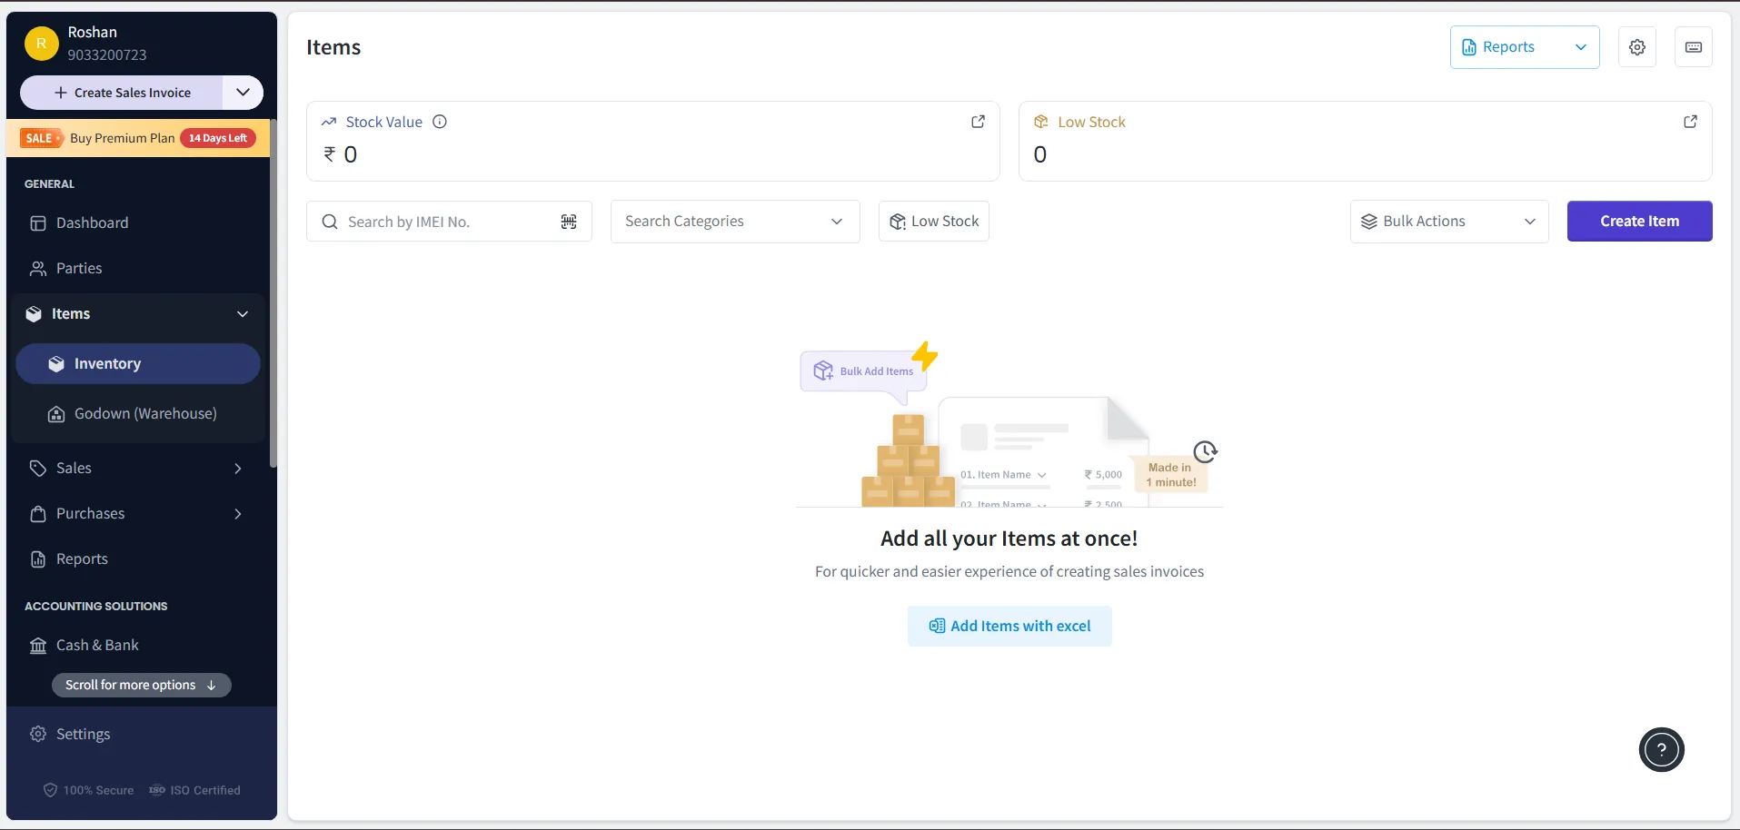Click the Sales tag icon

38,469
